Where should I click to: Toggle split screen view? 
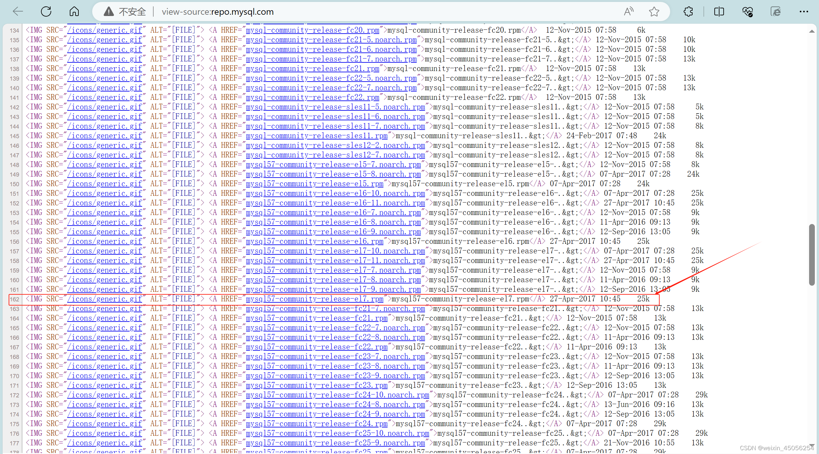719,12
